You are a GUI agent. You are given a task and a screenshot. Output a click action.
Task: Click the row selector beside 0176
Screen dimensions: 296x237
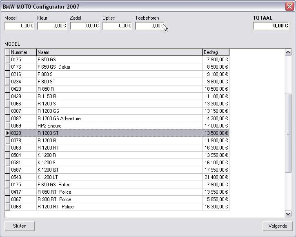7,67
